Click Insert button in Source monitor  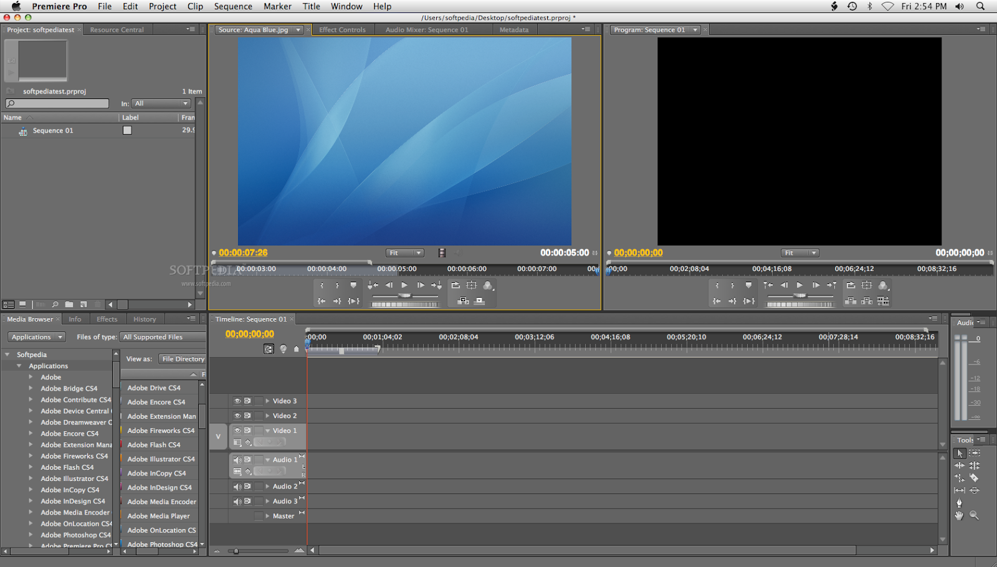[x=463, y=301]
